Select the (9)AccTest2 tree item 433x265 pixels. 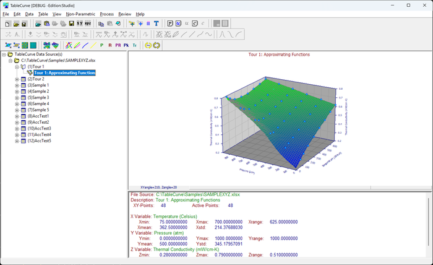[x=38, y=123]
